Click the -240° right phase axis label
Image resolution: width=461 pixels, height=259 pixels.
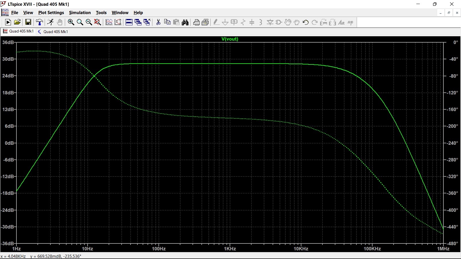click(452, 143)
